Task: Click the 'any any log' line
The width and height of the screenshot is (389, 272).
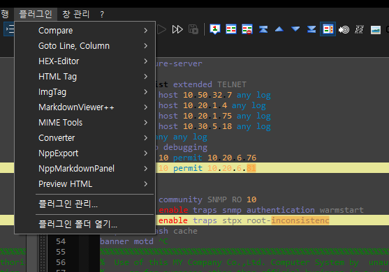Action: click(x=182, y=137)
